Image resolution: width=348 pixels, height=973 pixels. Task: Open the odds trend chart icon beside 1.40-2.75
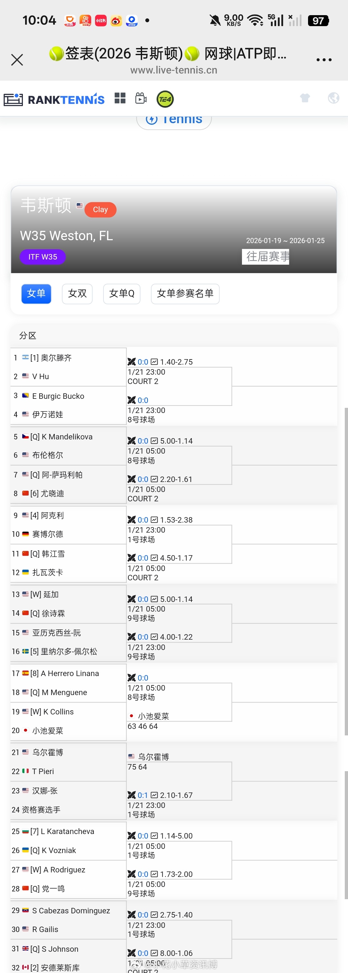pyautogui.click(x=154, y=361)
